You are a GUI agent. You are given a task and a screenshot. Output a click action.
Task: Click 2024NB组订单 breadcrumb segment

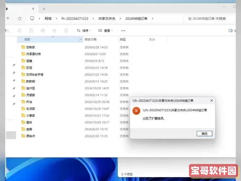coord(136,18)
